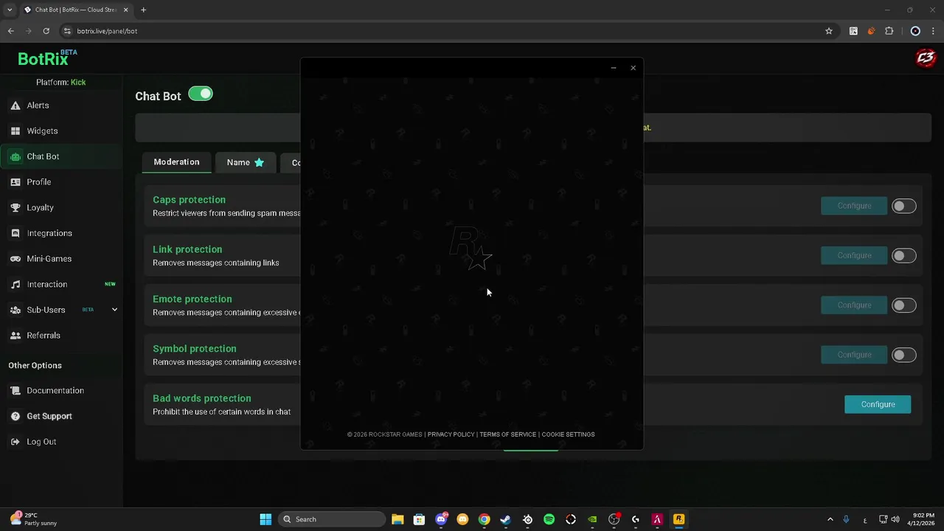Click the BotRix BETA logo

(x=47, y=58)
